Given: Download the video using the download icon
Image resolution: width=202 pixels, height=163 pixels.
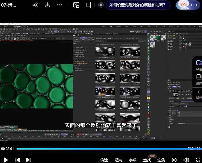Looking at the screenshot, I should (47, 5).
